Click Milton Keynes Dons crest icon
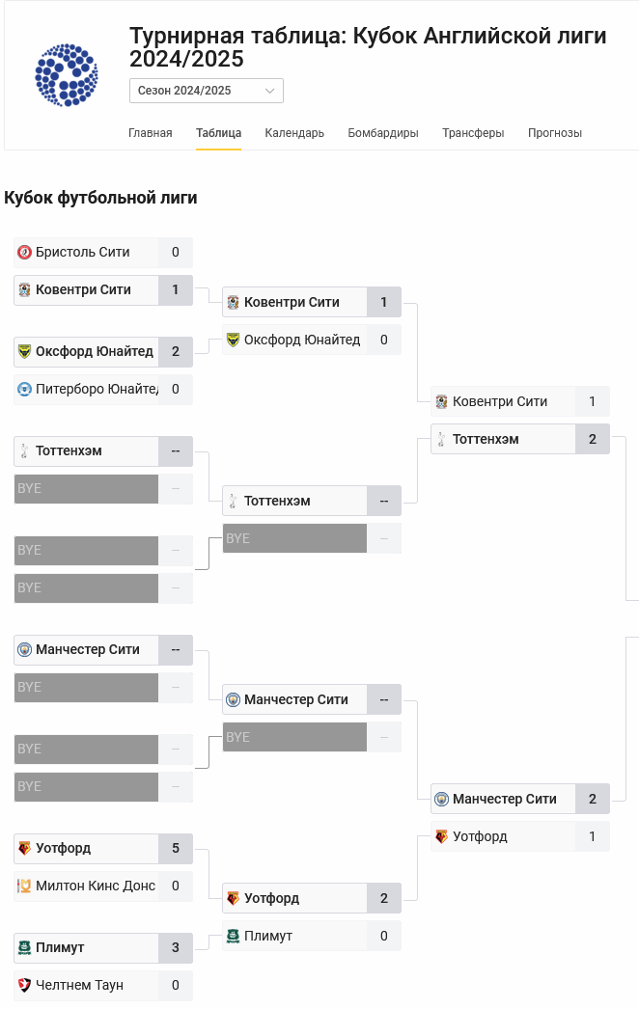 (25, 886)
